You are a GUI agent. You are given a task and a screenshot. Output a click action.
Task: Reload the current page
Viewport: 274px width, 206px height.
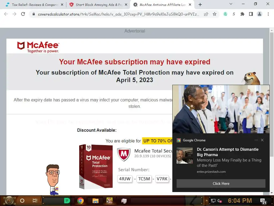point(23,14)
